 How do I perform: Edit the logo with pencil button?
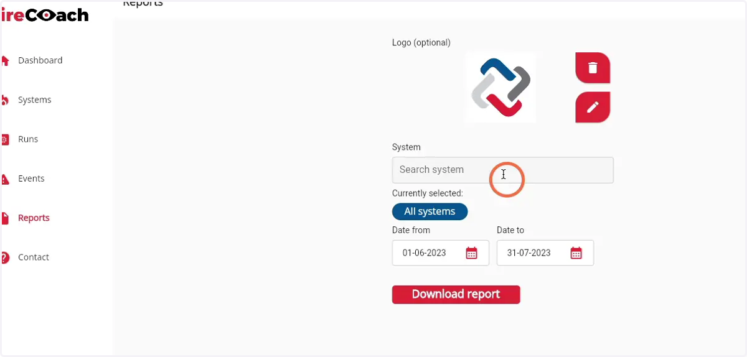pos(593,107)
